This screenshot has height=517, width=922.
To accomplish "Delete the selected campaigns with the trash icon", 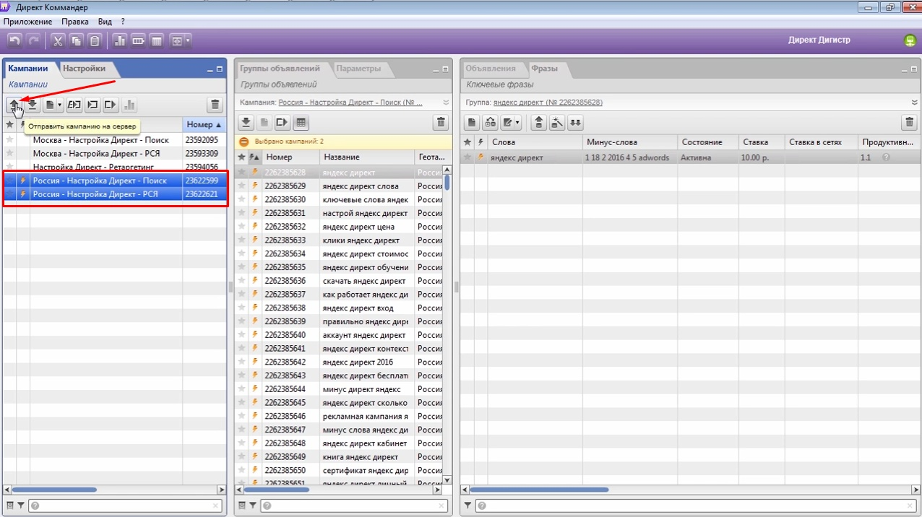I will pos(215,105).
